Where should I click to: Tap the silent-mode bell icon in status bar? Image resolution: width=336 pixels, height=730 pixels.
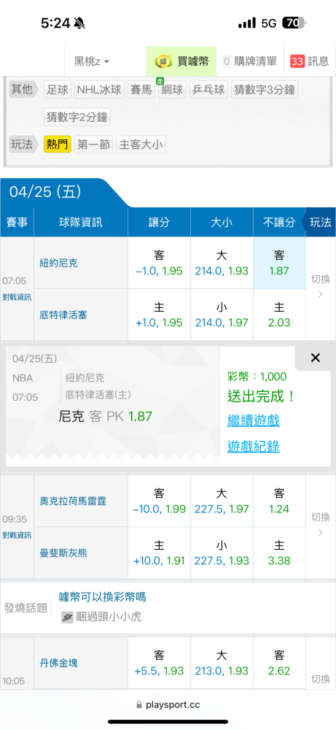[80, 23]
